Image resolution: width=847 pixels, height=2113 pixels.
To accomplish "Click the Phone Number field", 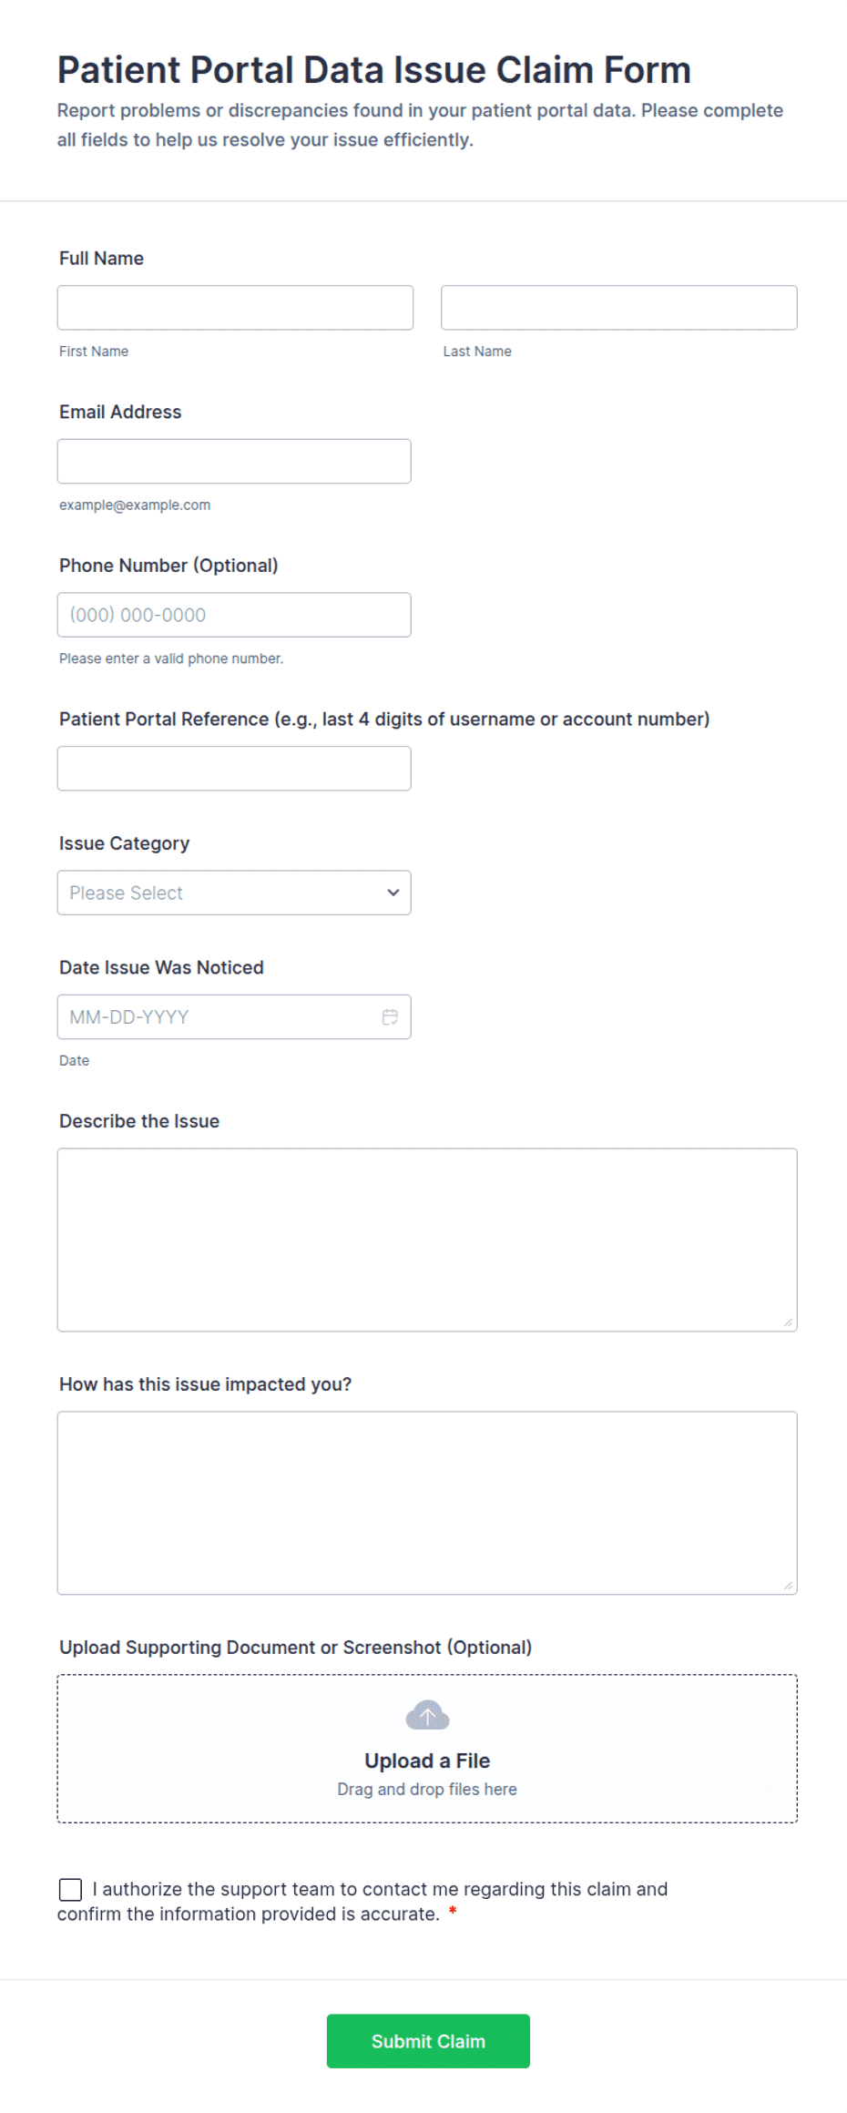I will [234, 615].
